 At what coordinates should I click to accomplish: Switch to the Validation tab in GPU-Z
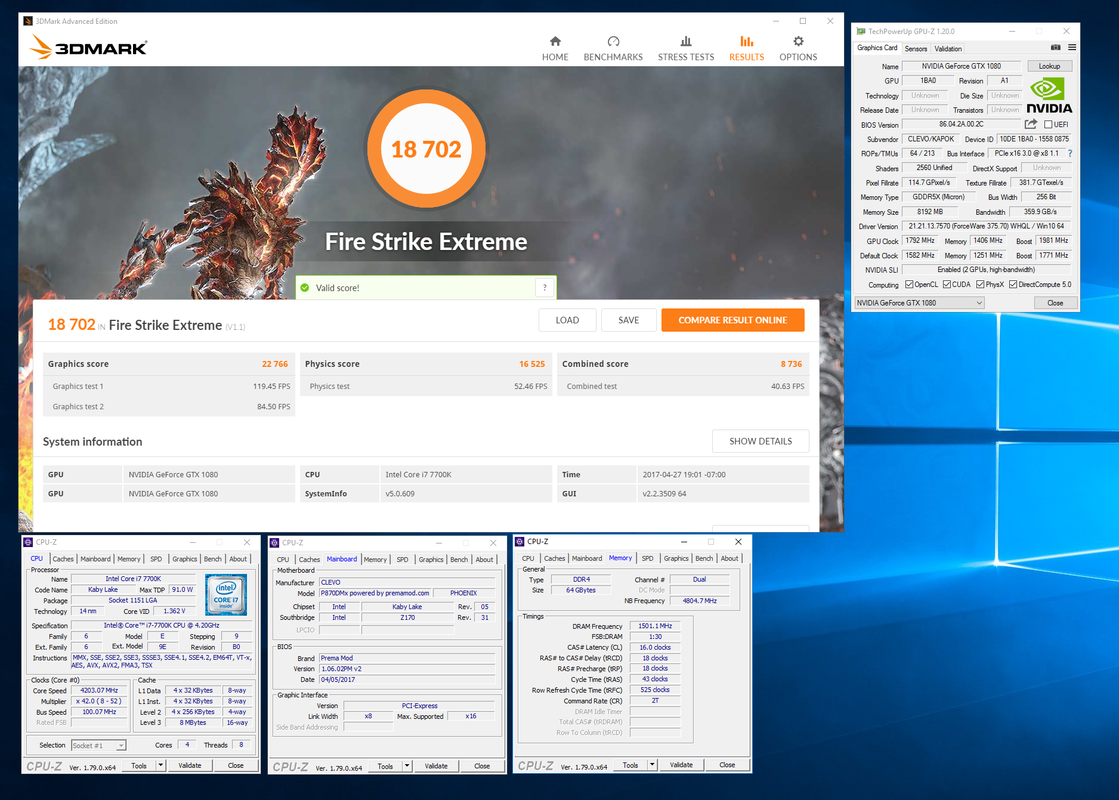(948, 49)
